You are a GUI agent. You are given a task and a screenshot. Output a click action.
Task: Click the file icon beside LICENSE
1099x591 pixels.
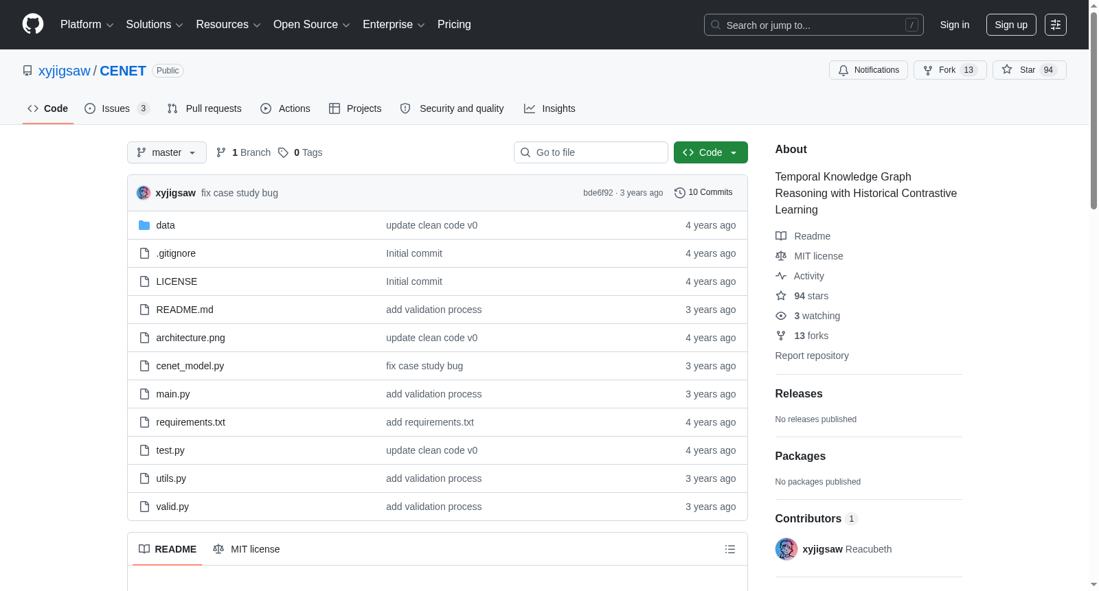tap(144, 281)
